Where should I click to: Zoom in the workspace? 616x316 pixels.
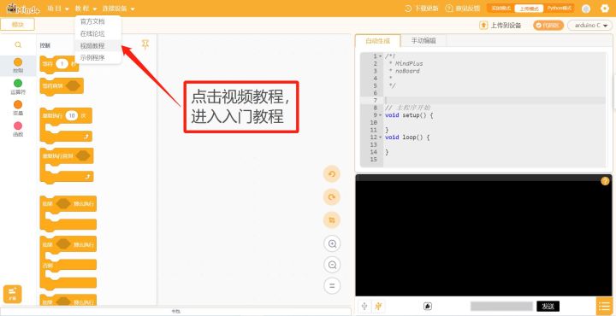click(332, 244)
